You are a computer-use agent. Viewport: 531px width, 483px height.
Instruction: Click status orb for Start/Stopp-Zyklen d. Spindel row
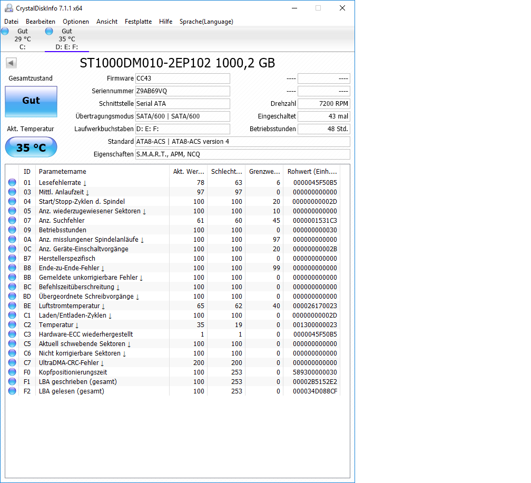(x=12, y=201)
